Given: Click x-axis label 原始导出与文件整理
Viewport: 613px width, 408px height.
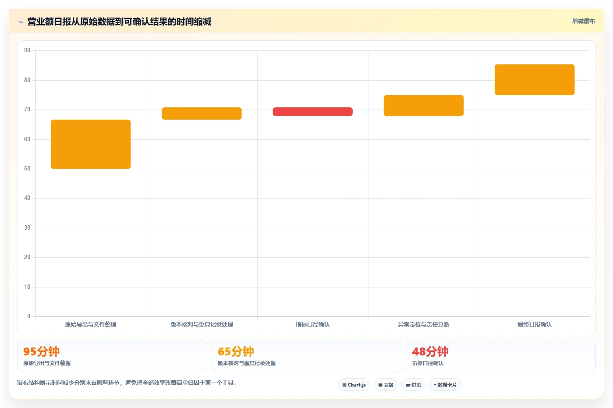Looking at the screenshot, I should click(91, 324).
